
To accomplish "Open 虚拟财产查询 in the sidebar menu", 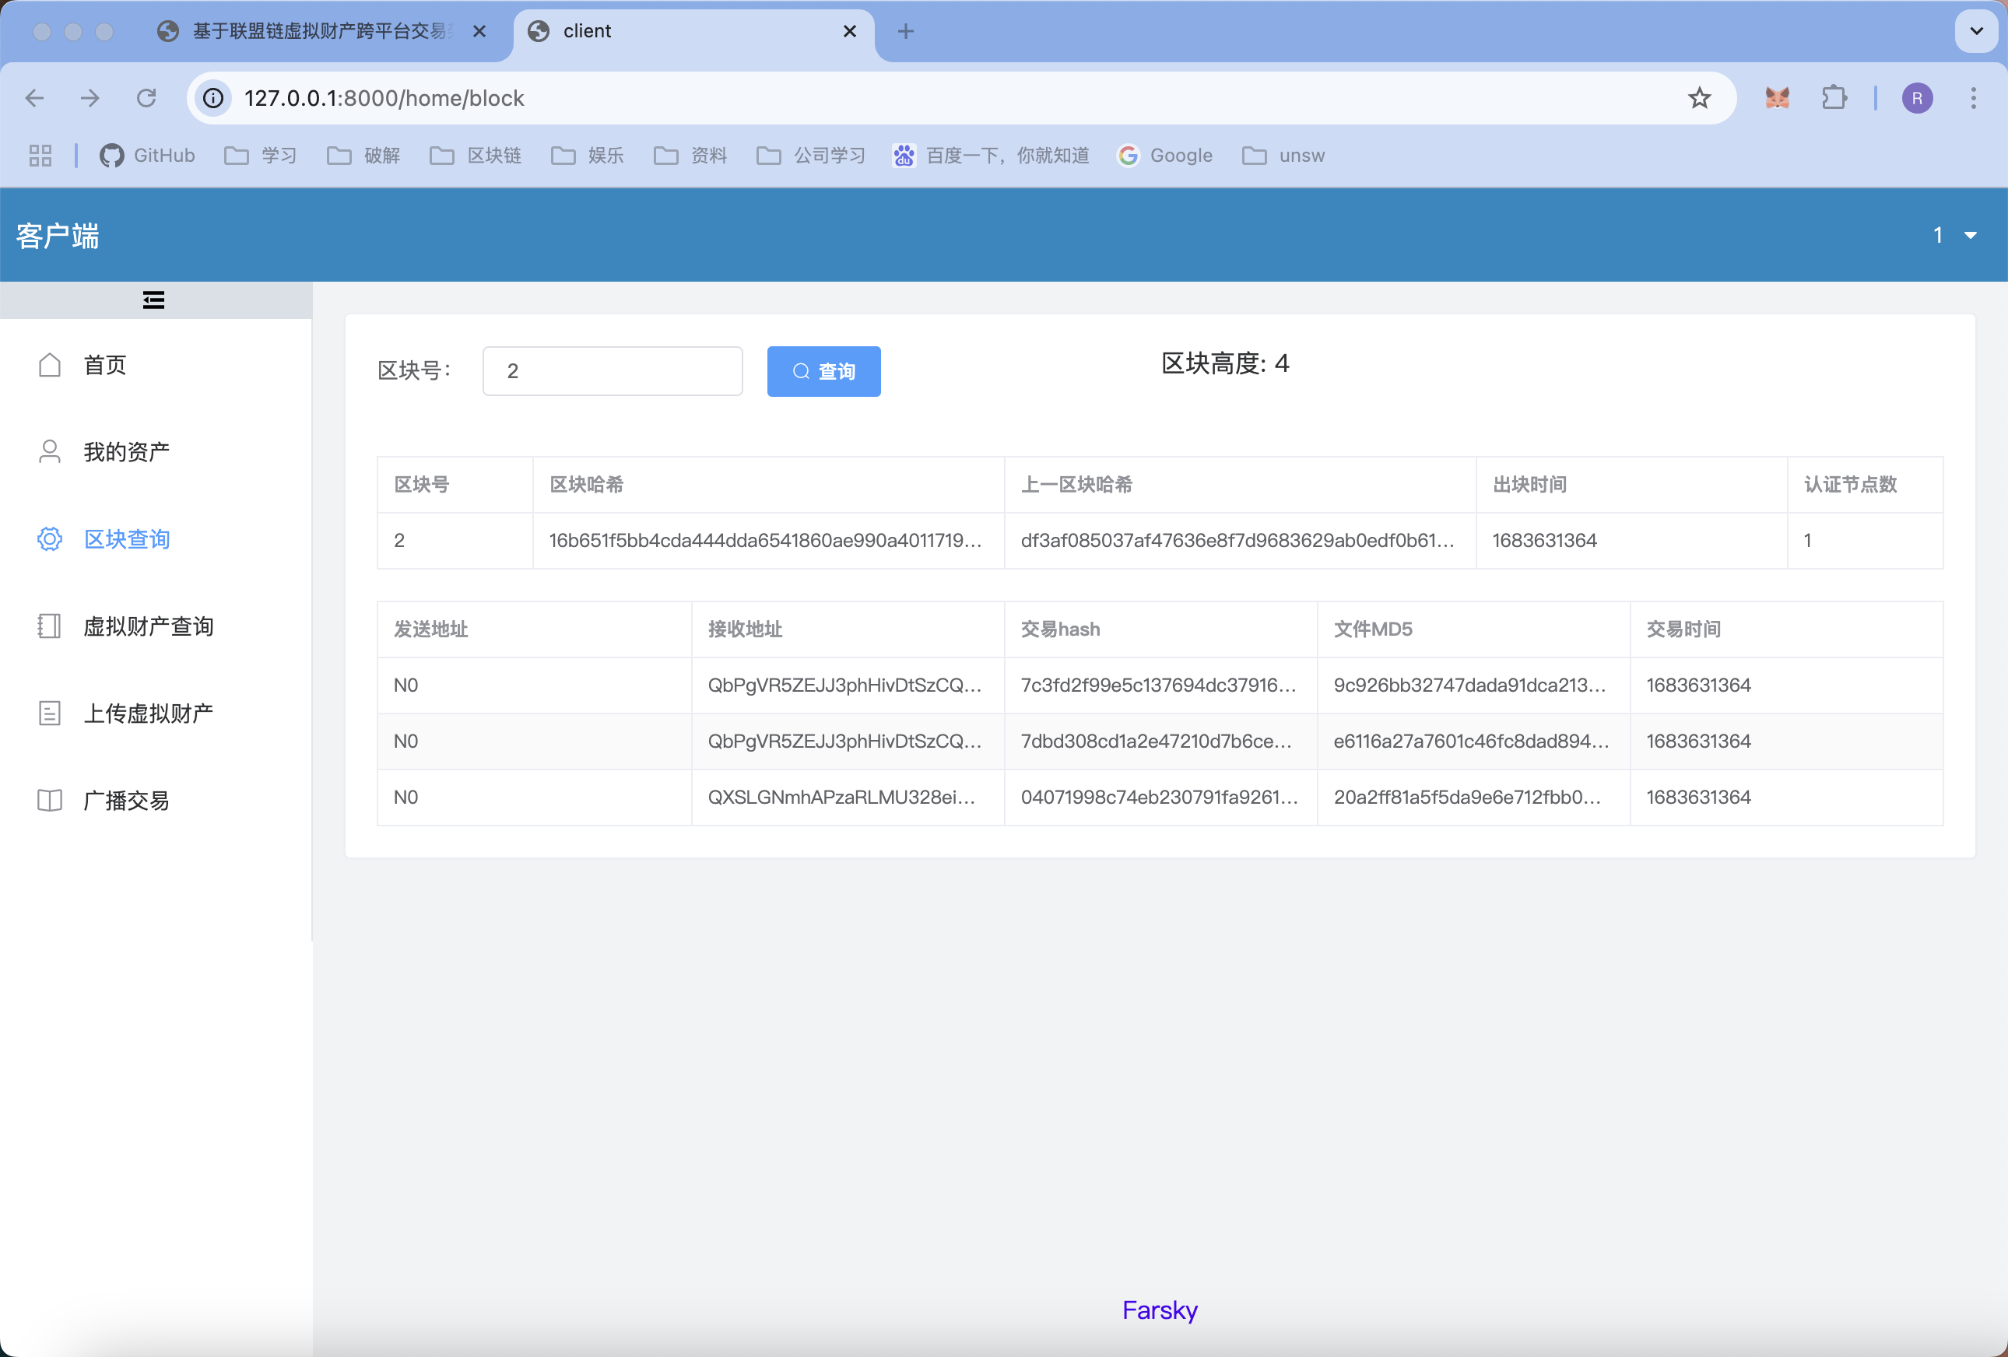I will [148, 626].
